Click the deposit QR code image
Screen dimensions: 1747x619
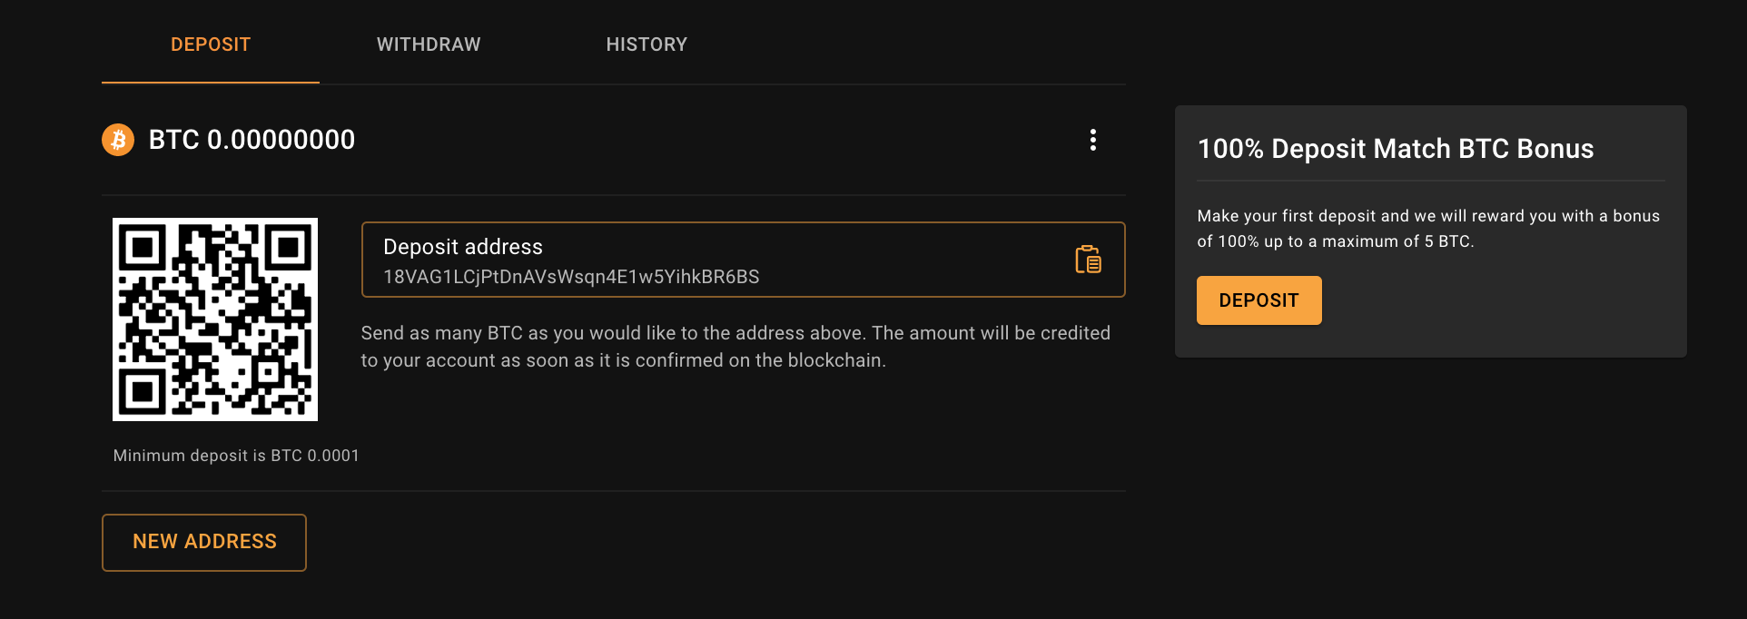pos(215,319)
